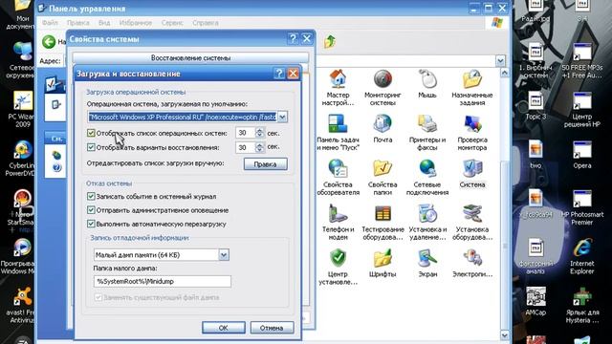Toggle Записать событие в системный журнал
Screen dimensions: 612x344
tap(91, 196)
